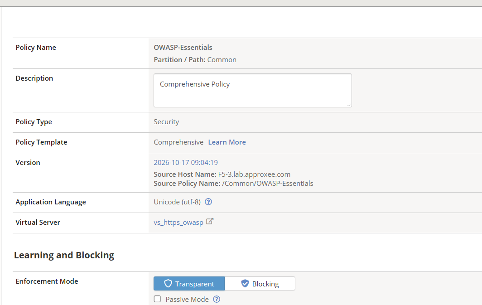
Task: Click the Description label
Action: pyautogui.click(x=34, y=78)
